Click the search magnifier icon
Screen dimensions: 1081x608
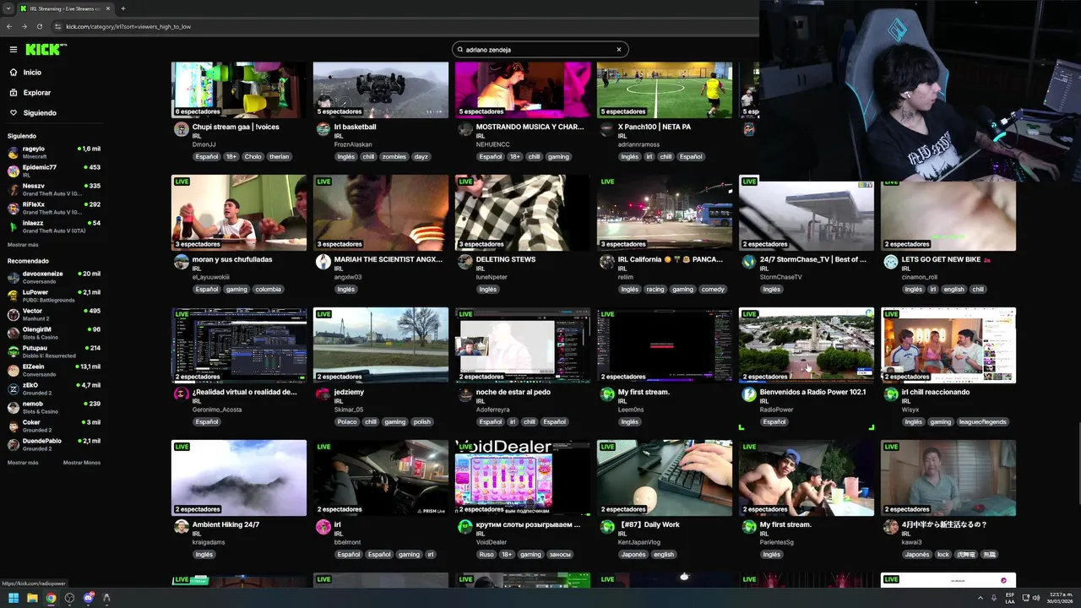(460, 49)
